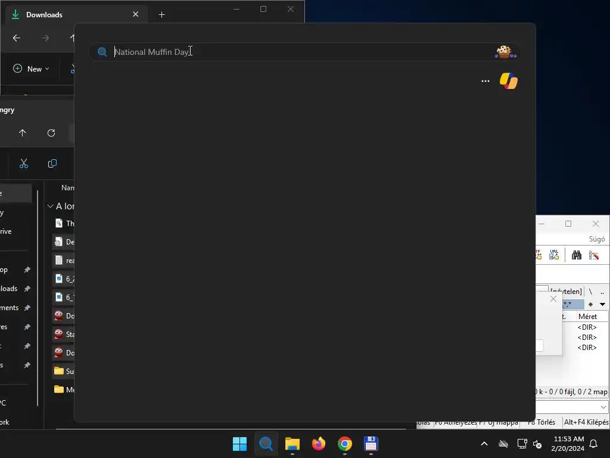Image resolution: width=610 pixels, height=458 pixels.
Task: Open the muffin highlight icon in search box
Action: click(505, 52)
